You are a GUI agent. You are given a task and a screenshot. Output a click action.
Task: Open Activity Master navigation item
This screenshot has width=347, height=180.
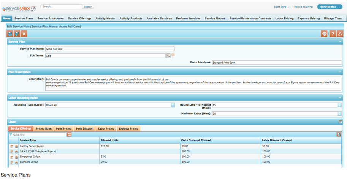(106, 19)
